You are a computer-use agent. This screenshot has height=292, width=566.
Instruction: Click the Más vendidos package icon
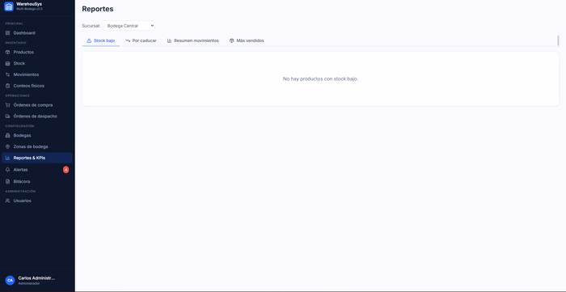tap(232, 40)
